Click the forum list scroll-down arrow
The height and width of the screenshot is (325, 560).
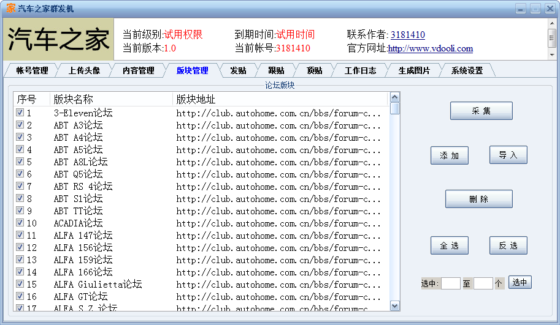(x=394, y=306)
